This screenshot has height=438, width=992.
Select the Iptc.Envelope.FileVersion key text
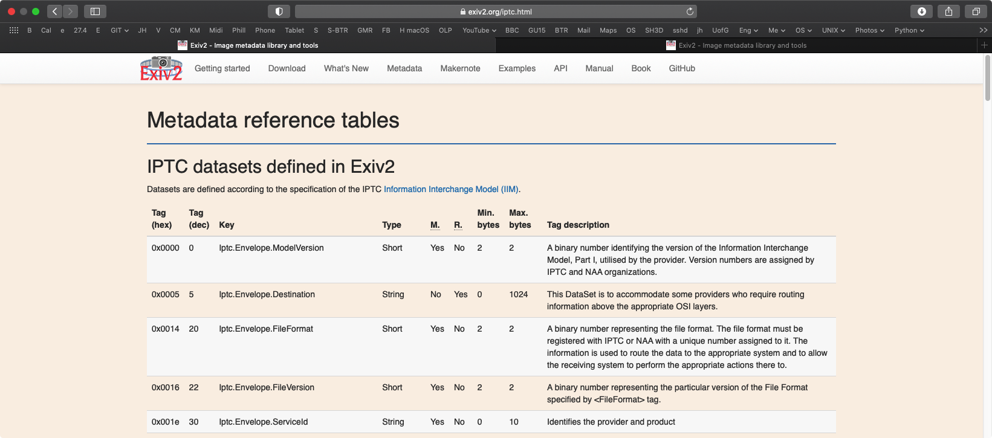(267, 387)
